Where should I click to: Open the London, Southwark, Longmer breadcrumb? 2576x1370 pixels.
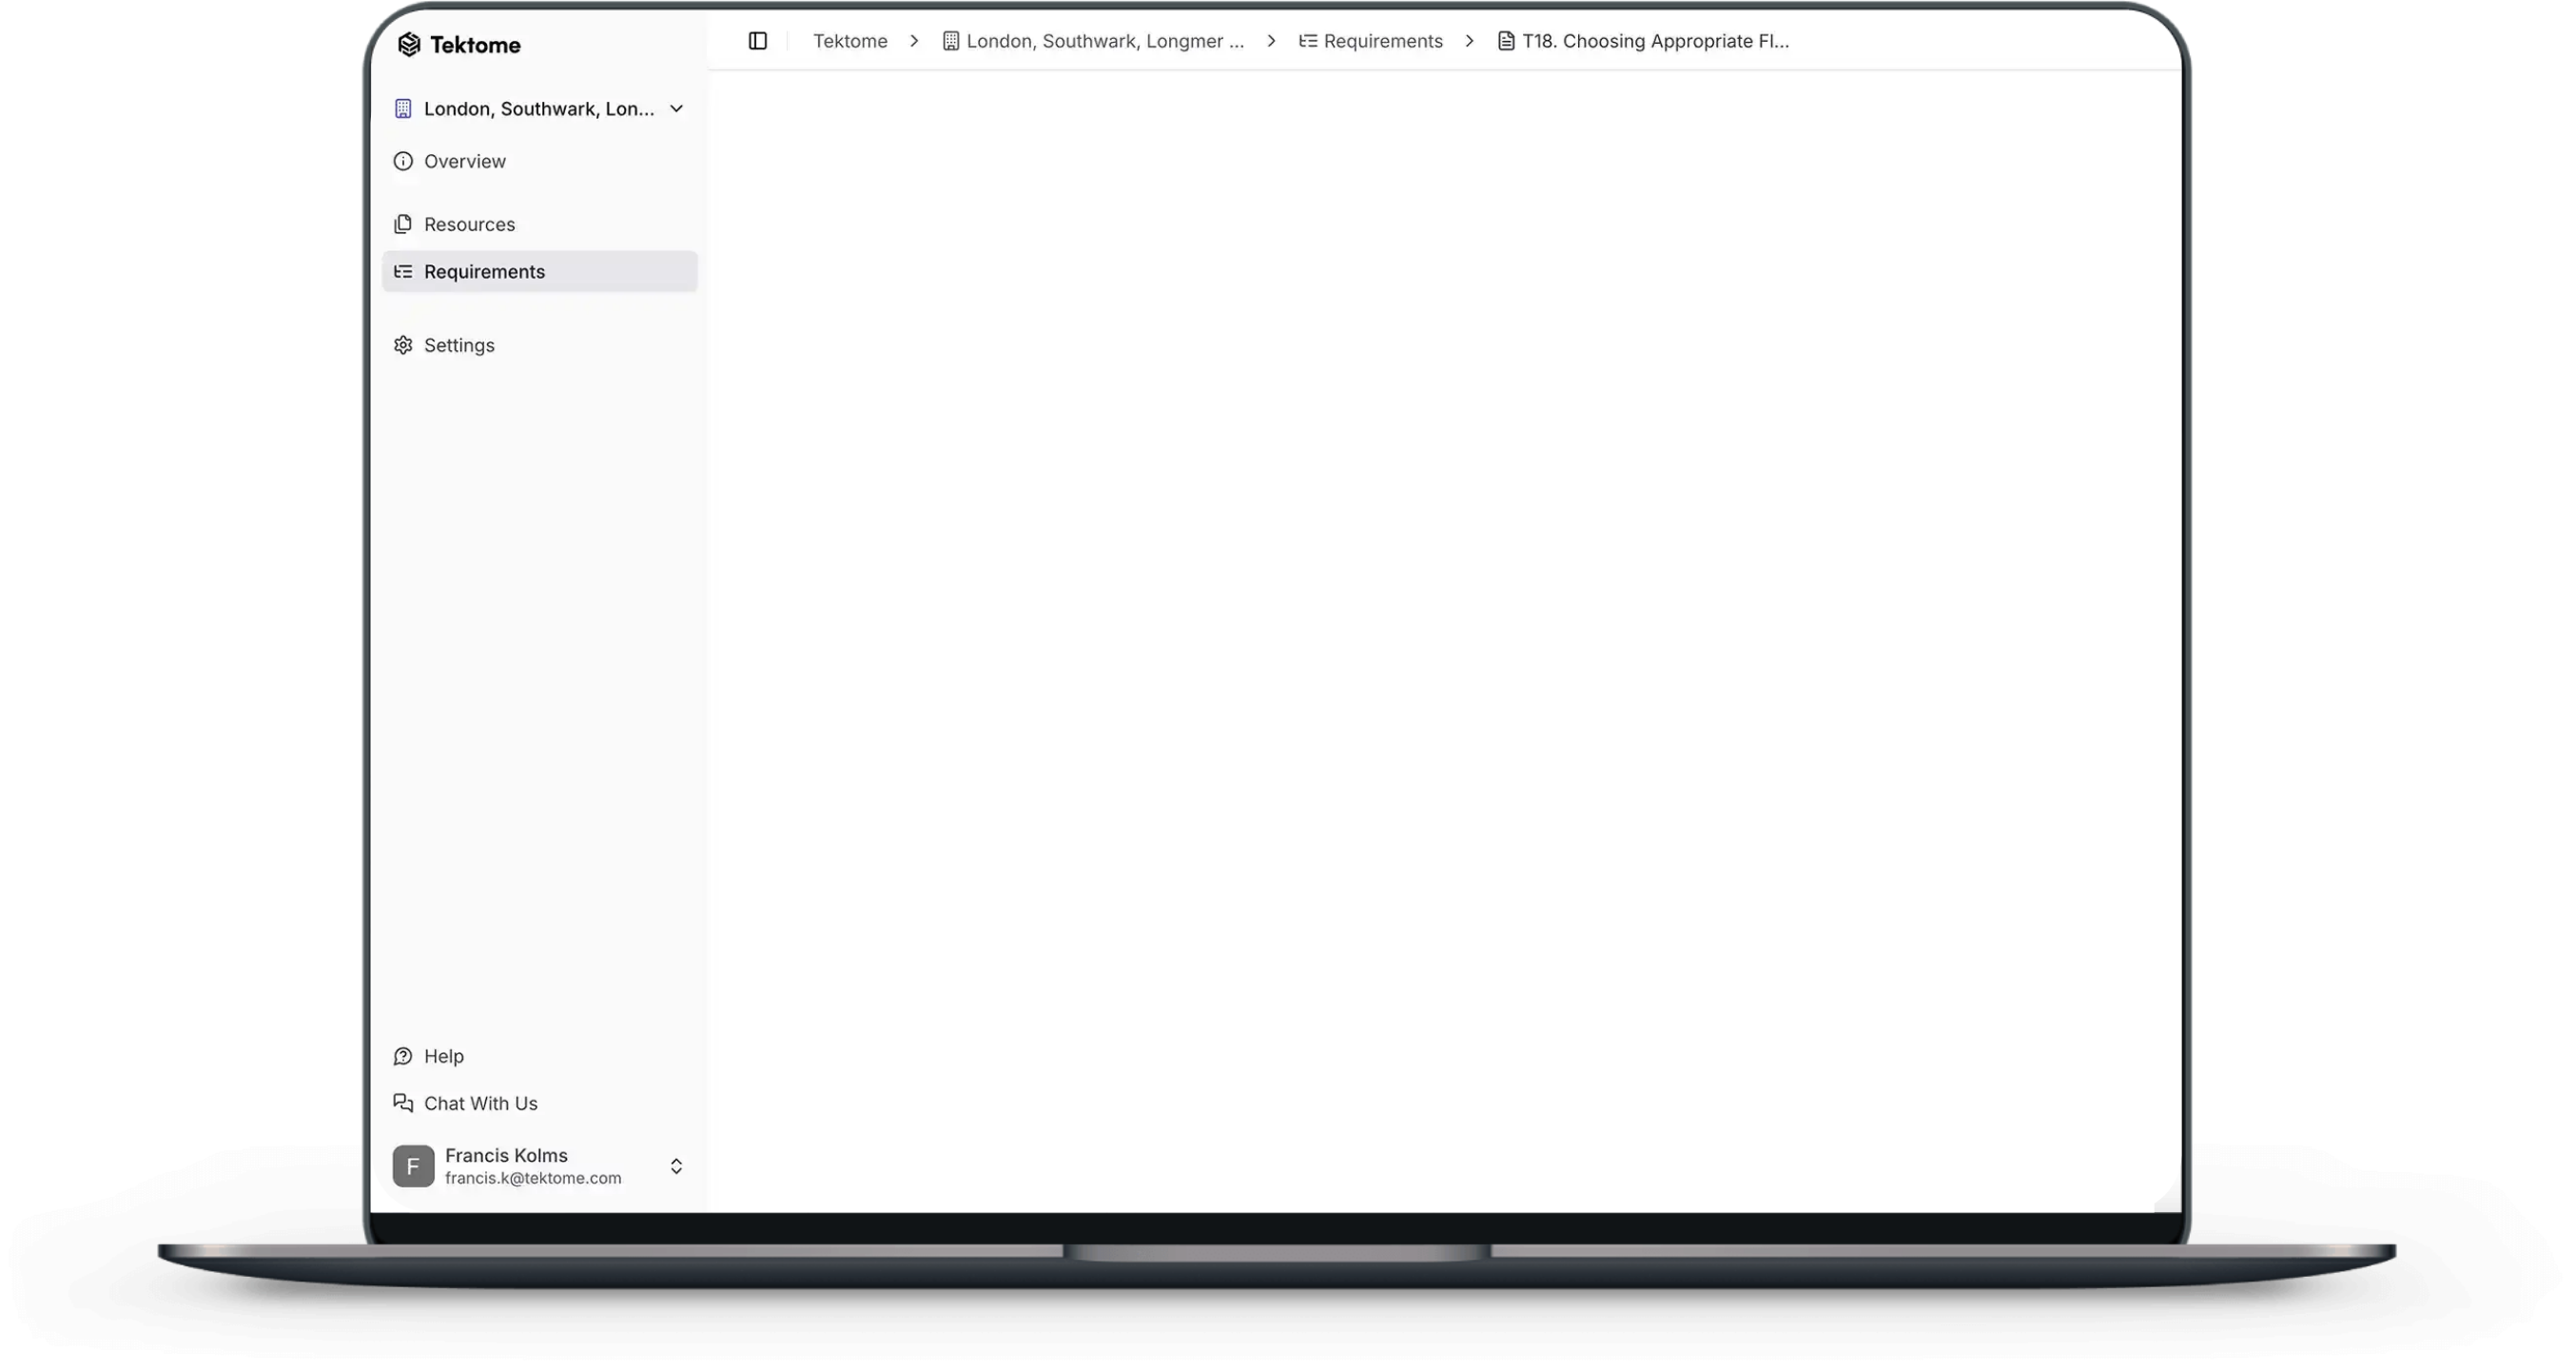1093,41
